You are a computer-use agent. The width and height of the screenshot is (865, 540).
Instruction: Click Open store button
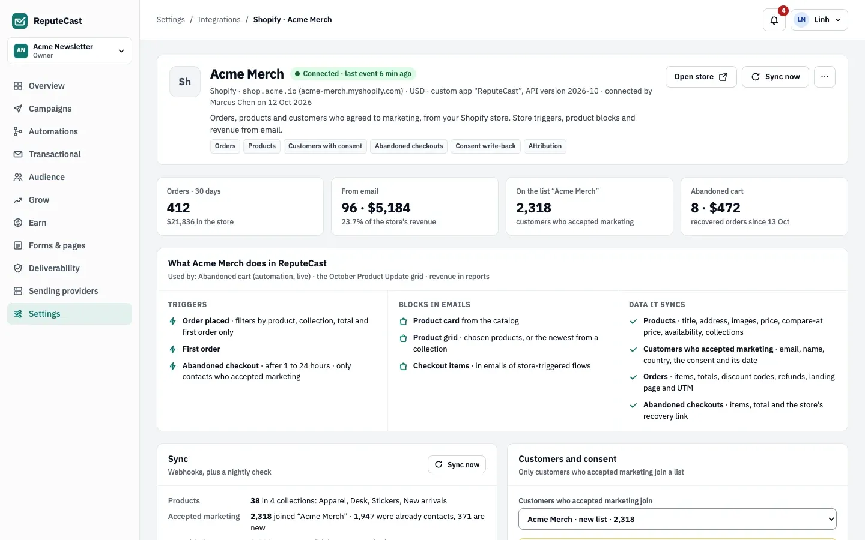(x=701, y=77)
